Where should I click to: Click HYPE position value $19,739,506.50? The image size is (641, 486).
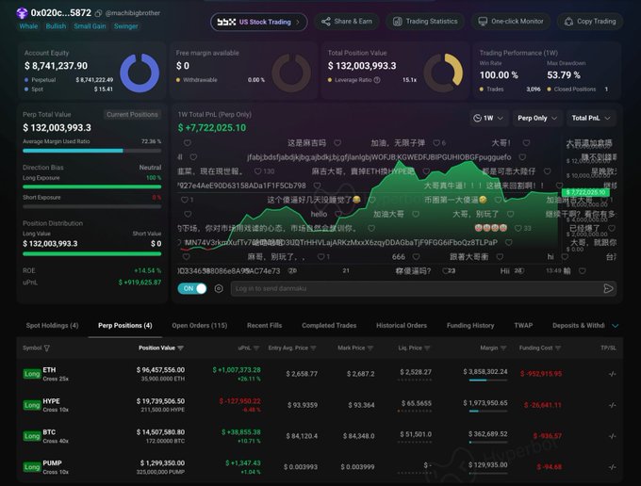pyautogui.click(x=160, y=401)
